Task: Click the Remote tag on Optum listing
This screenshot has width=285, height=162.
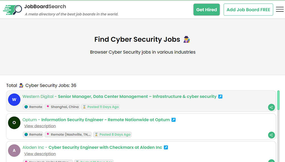Action: (x=33, y=135)
